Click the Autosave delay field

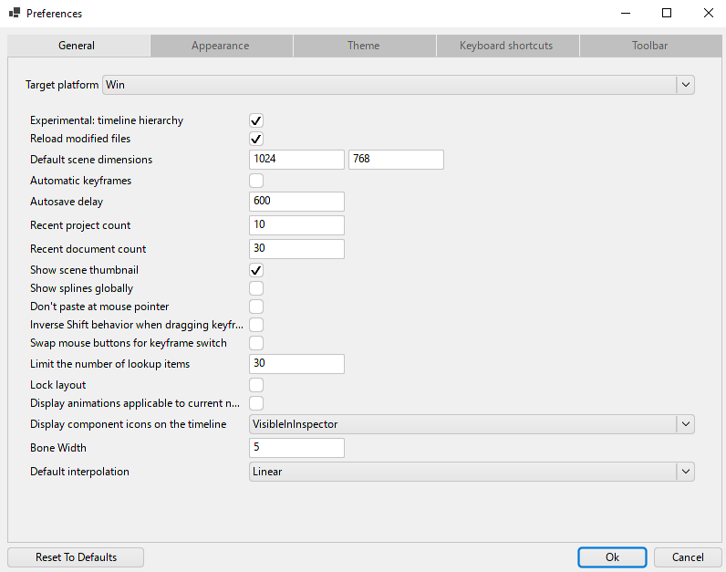coord(296,202)
